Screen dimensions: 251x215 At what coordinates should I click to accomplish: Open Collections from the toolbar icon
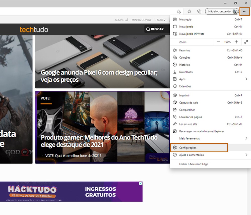pos(199,12)
